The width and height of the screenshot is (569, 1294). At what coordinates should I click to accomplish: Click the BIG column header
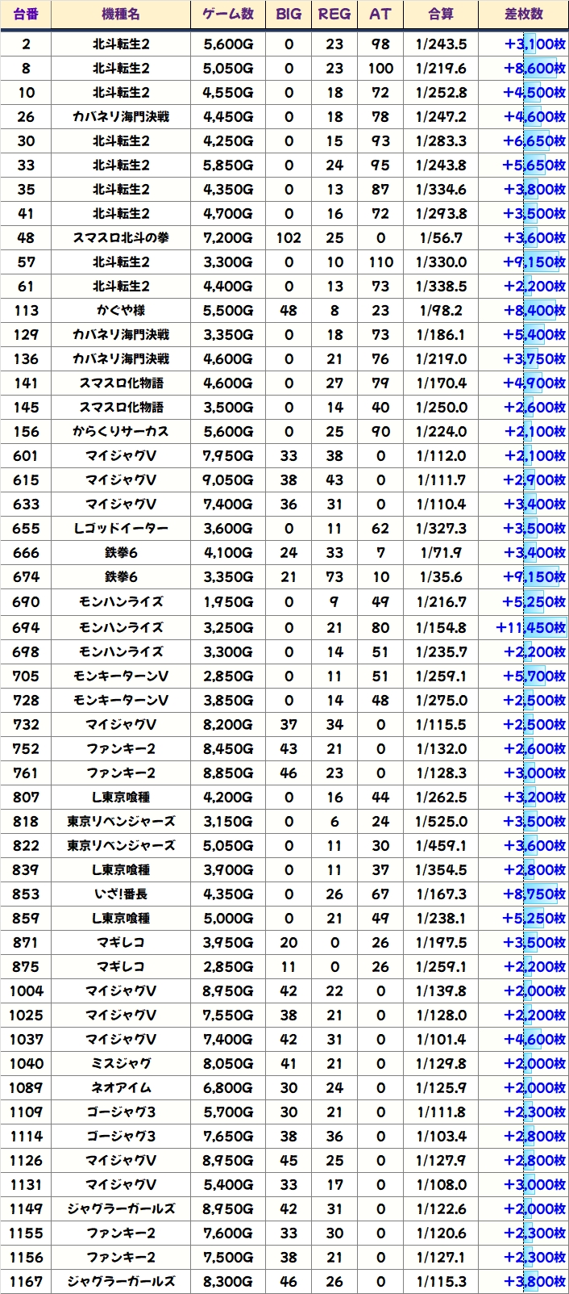[x=289, y=15]
